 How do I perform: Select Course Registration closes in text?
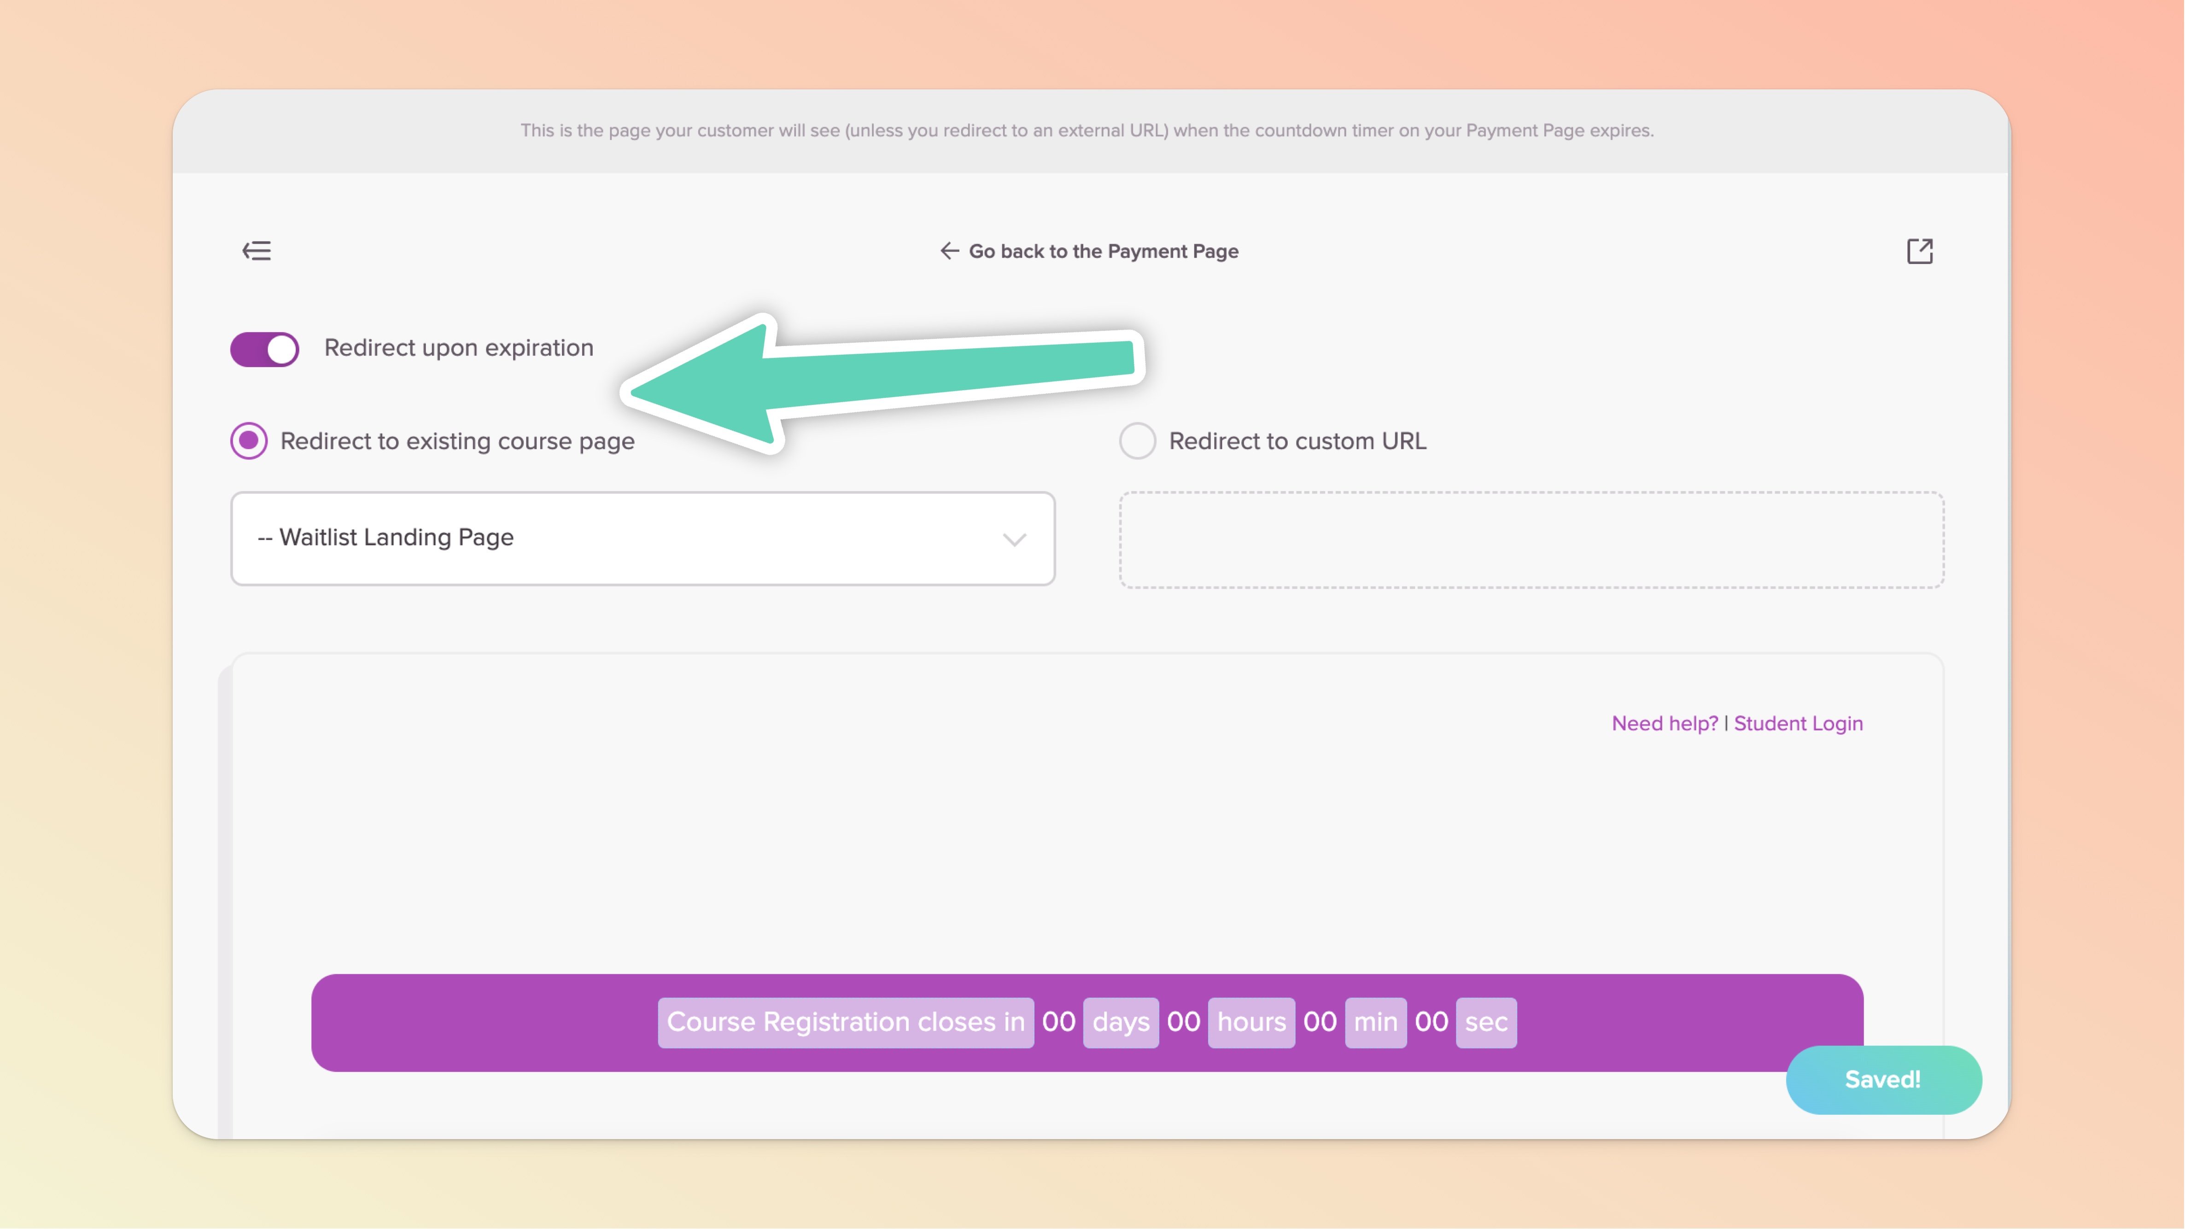(846, 1022)
